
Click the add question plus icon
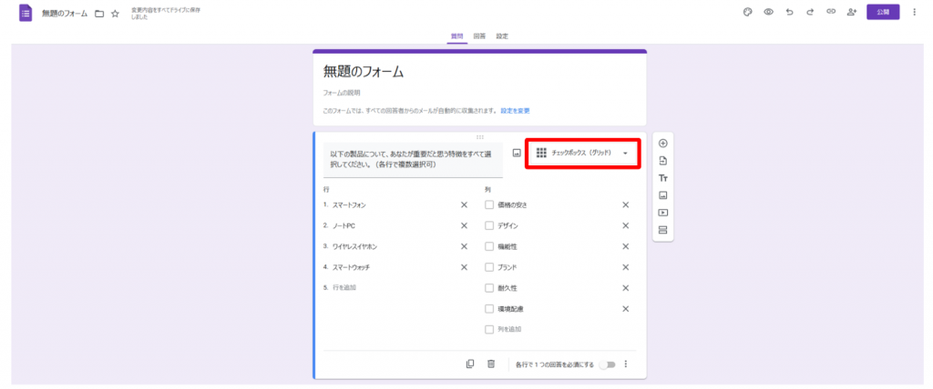pyautogui.click(x=663, y=144)
